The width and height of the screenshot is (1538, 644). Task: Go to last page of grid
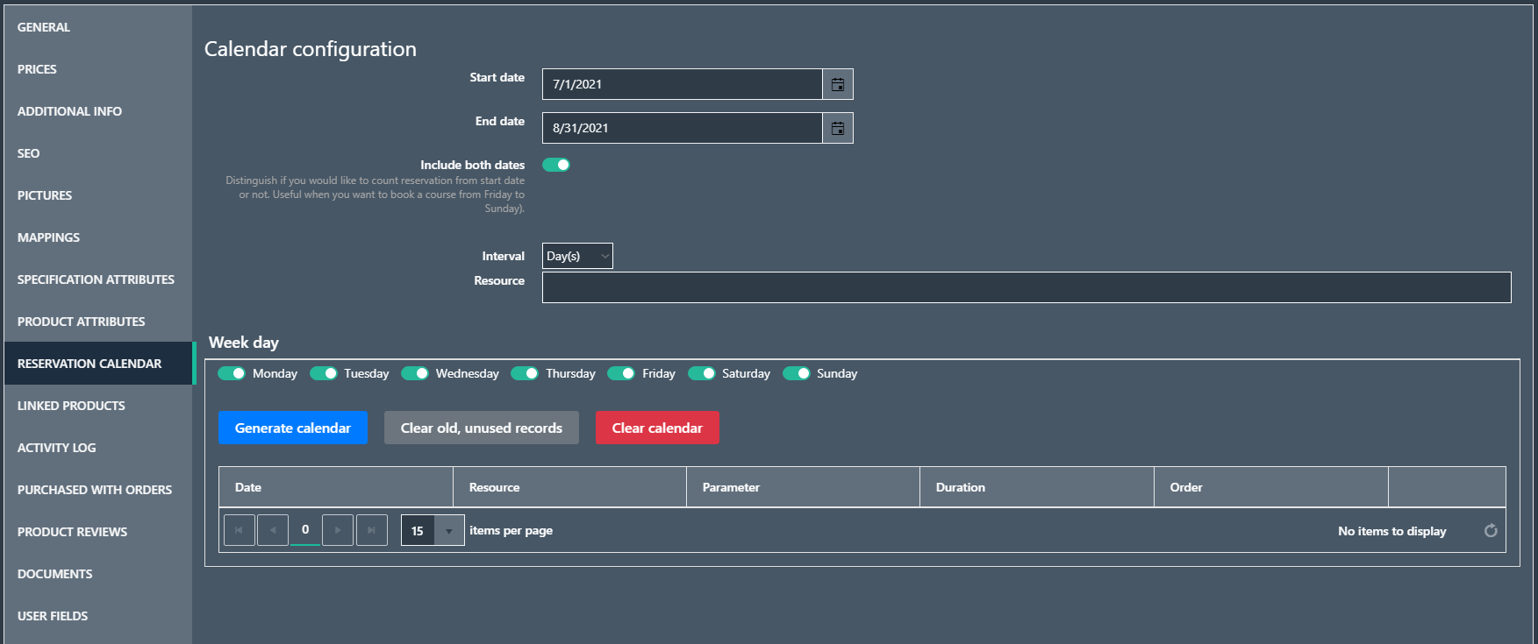point(372,530)
